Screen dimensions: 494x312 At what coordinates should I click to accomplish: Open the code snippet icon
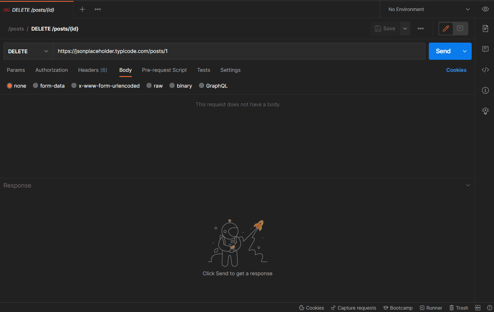(485, 70)
